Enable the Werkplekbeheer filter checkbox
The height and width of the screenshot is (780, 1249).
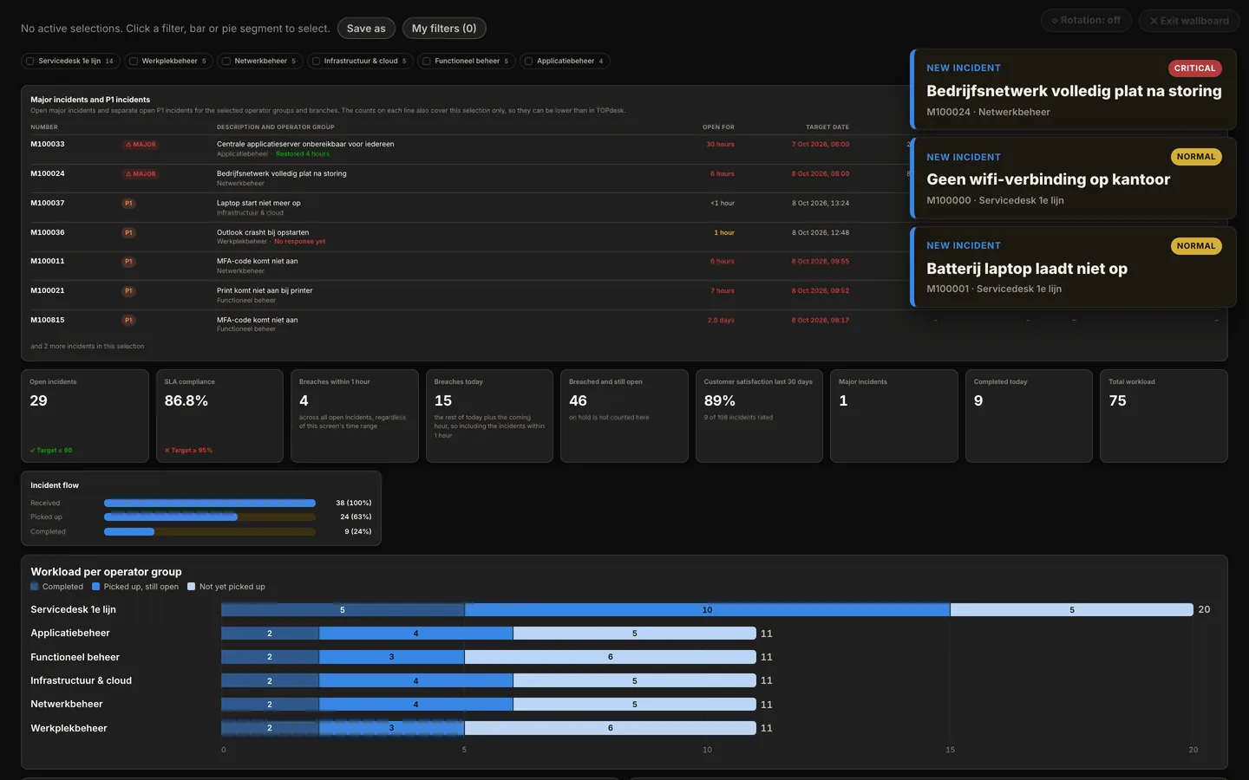pyautogui.click(x=134, y=62)
